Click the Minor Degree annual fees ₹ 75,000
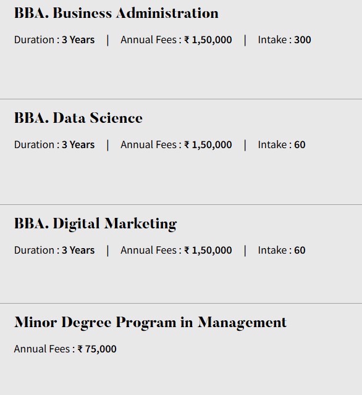The height and width of the screenshot is (395, 362). (x=97, y=349)
